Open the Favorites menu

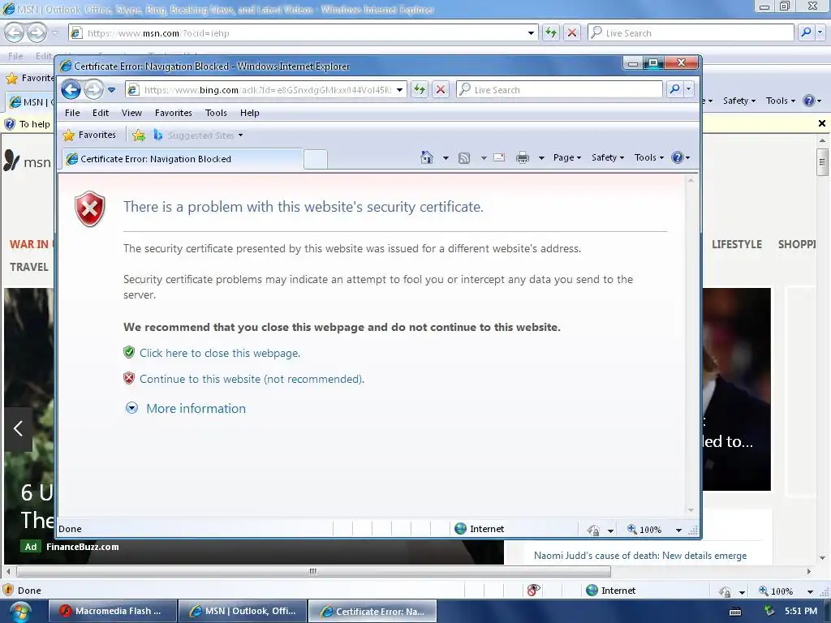pyautogui.click(x=174, y=113)
